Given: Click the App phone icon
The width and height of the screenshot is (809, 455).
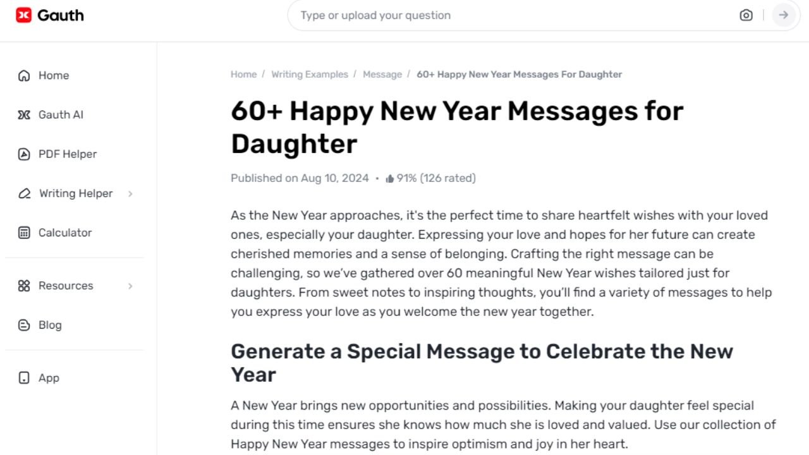Looking at the screenshot, I should point(23,377).
